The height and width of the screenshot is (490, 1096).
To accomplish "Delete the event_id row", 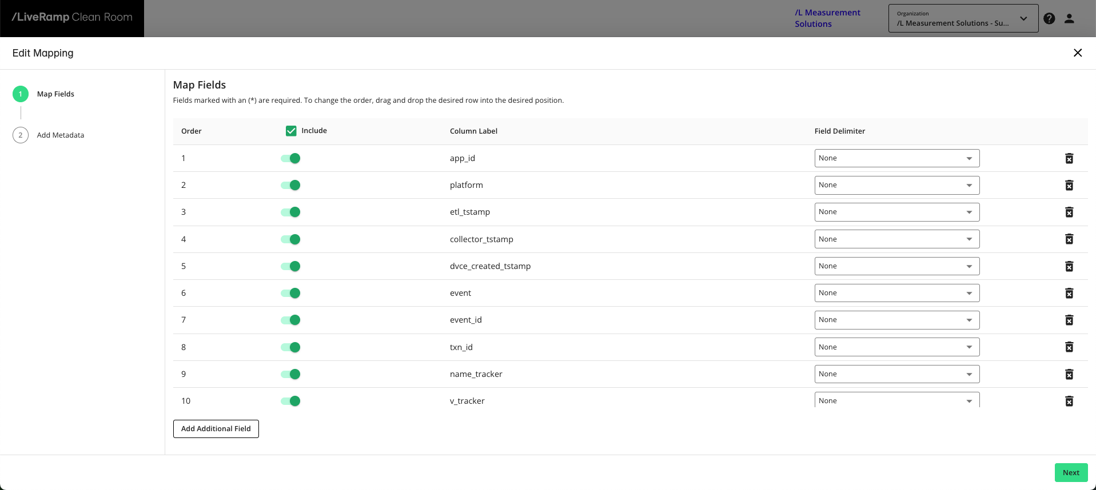I will [1069, 320].
